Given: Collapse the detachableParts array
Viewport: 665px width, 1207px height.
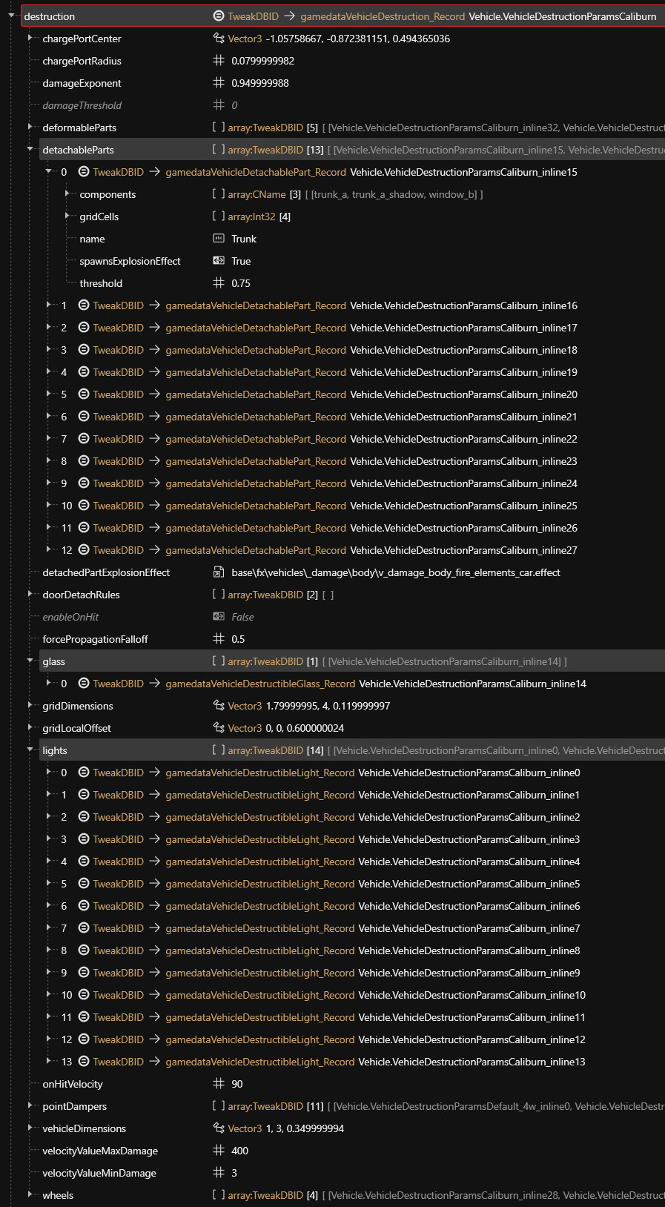Looking at the screenshot, I should click(30, 150).
